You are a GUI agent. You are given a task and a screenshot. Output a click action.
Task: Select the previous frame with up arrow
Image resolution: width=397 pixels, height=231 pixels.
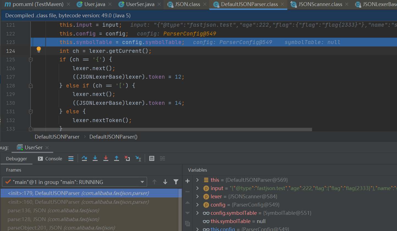click(x=155, y=182)
